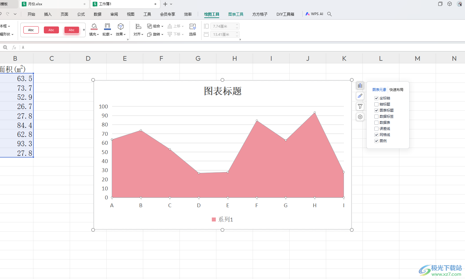Uncheck the 网格线 checkbox

tap(376, 135)
